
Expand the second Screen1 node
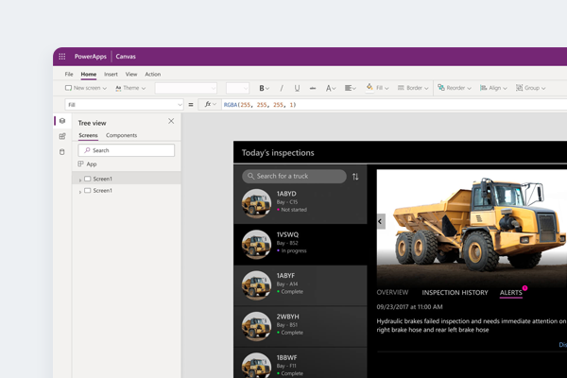coord(80,191)
